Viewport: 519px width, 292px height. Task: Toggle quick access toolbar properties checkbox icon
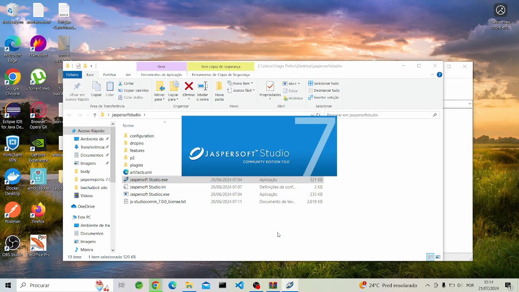click(78, 66)
